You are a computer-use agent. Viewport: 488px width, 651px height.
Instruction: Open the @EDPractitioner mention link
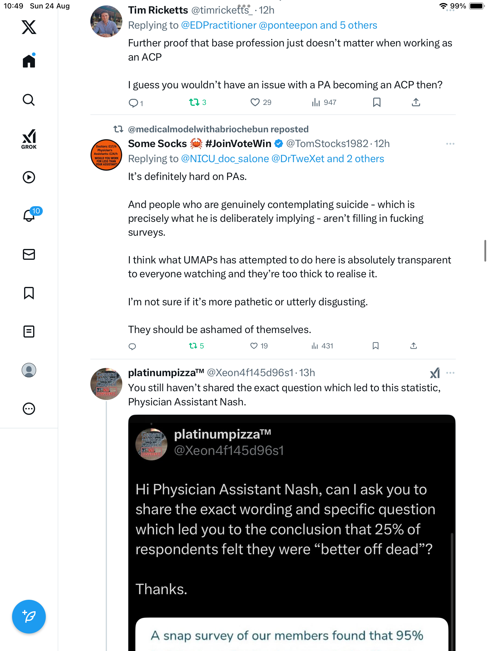click(x=219, y=25)
